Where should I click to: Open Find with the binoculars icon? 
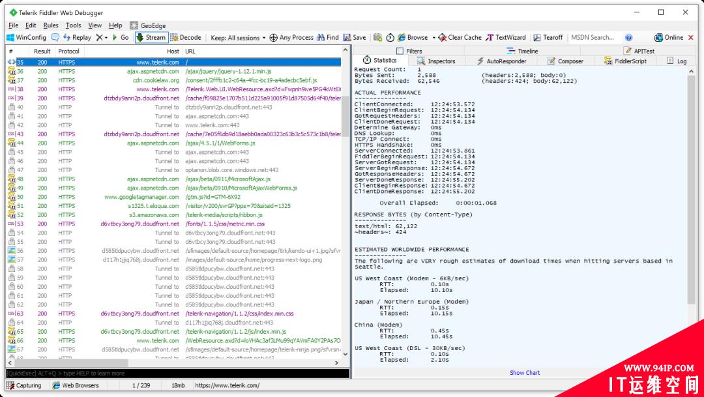click(328, 38)
